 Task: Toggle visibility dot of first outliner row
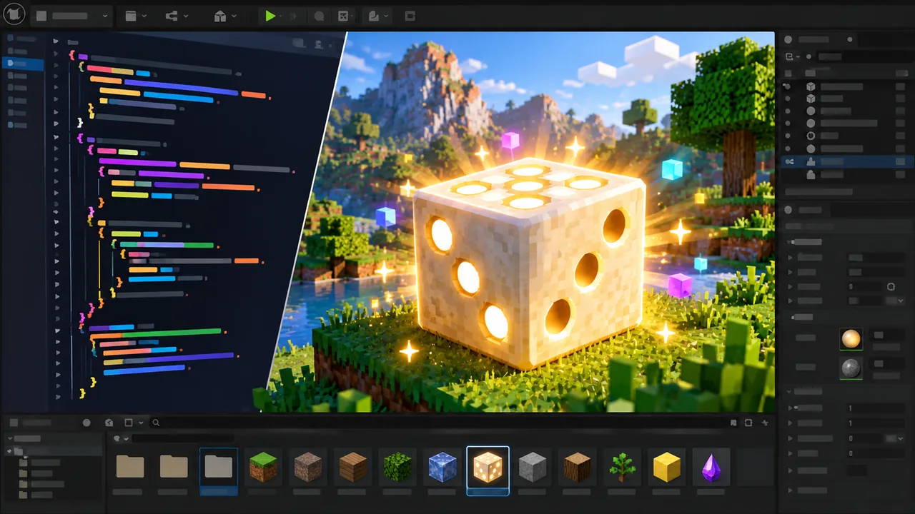click(788, 86)
